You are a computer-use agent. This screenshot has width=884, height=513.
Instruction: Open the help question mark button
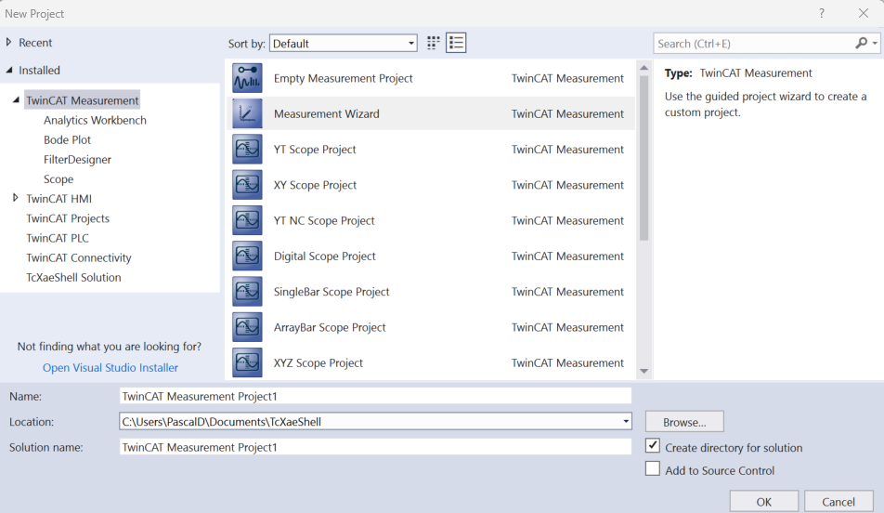[x=822, y=13]
